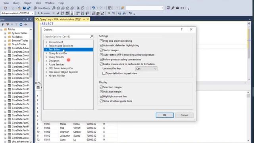Uncheck Drag and drop text editing
The image size is (254, 143).
pos(101,41)
